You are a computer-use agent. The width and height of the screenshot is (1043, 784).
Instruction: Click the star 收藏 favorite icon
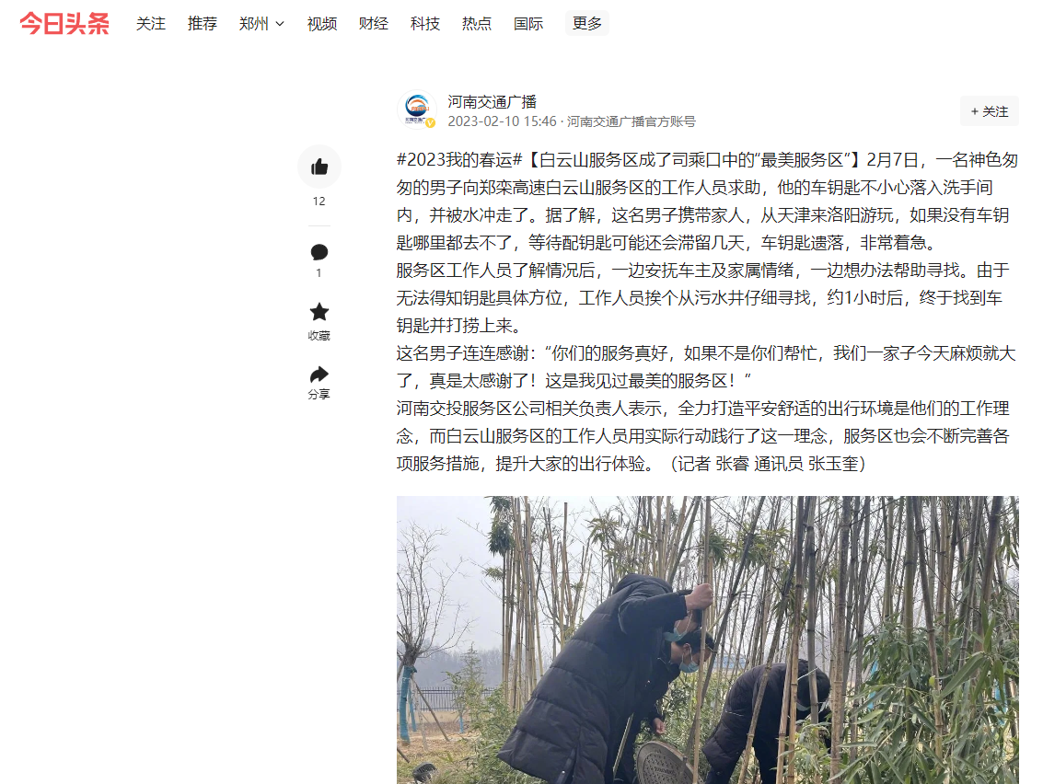(x=319, y=312)
